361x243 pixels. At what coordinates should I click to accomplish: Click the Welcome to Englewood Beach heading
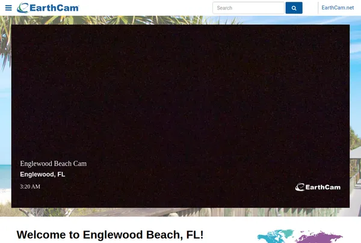click(110, 235)
